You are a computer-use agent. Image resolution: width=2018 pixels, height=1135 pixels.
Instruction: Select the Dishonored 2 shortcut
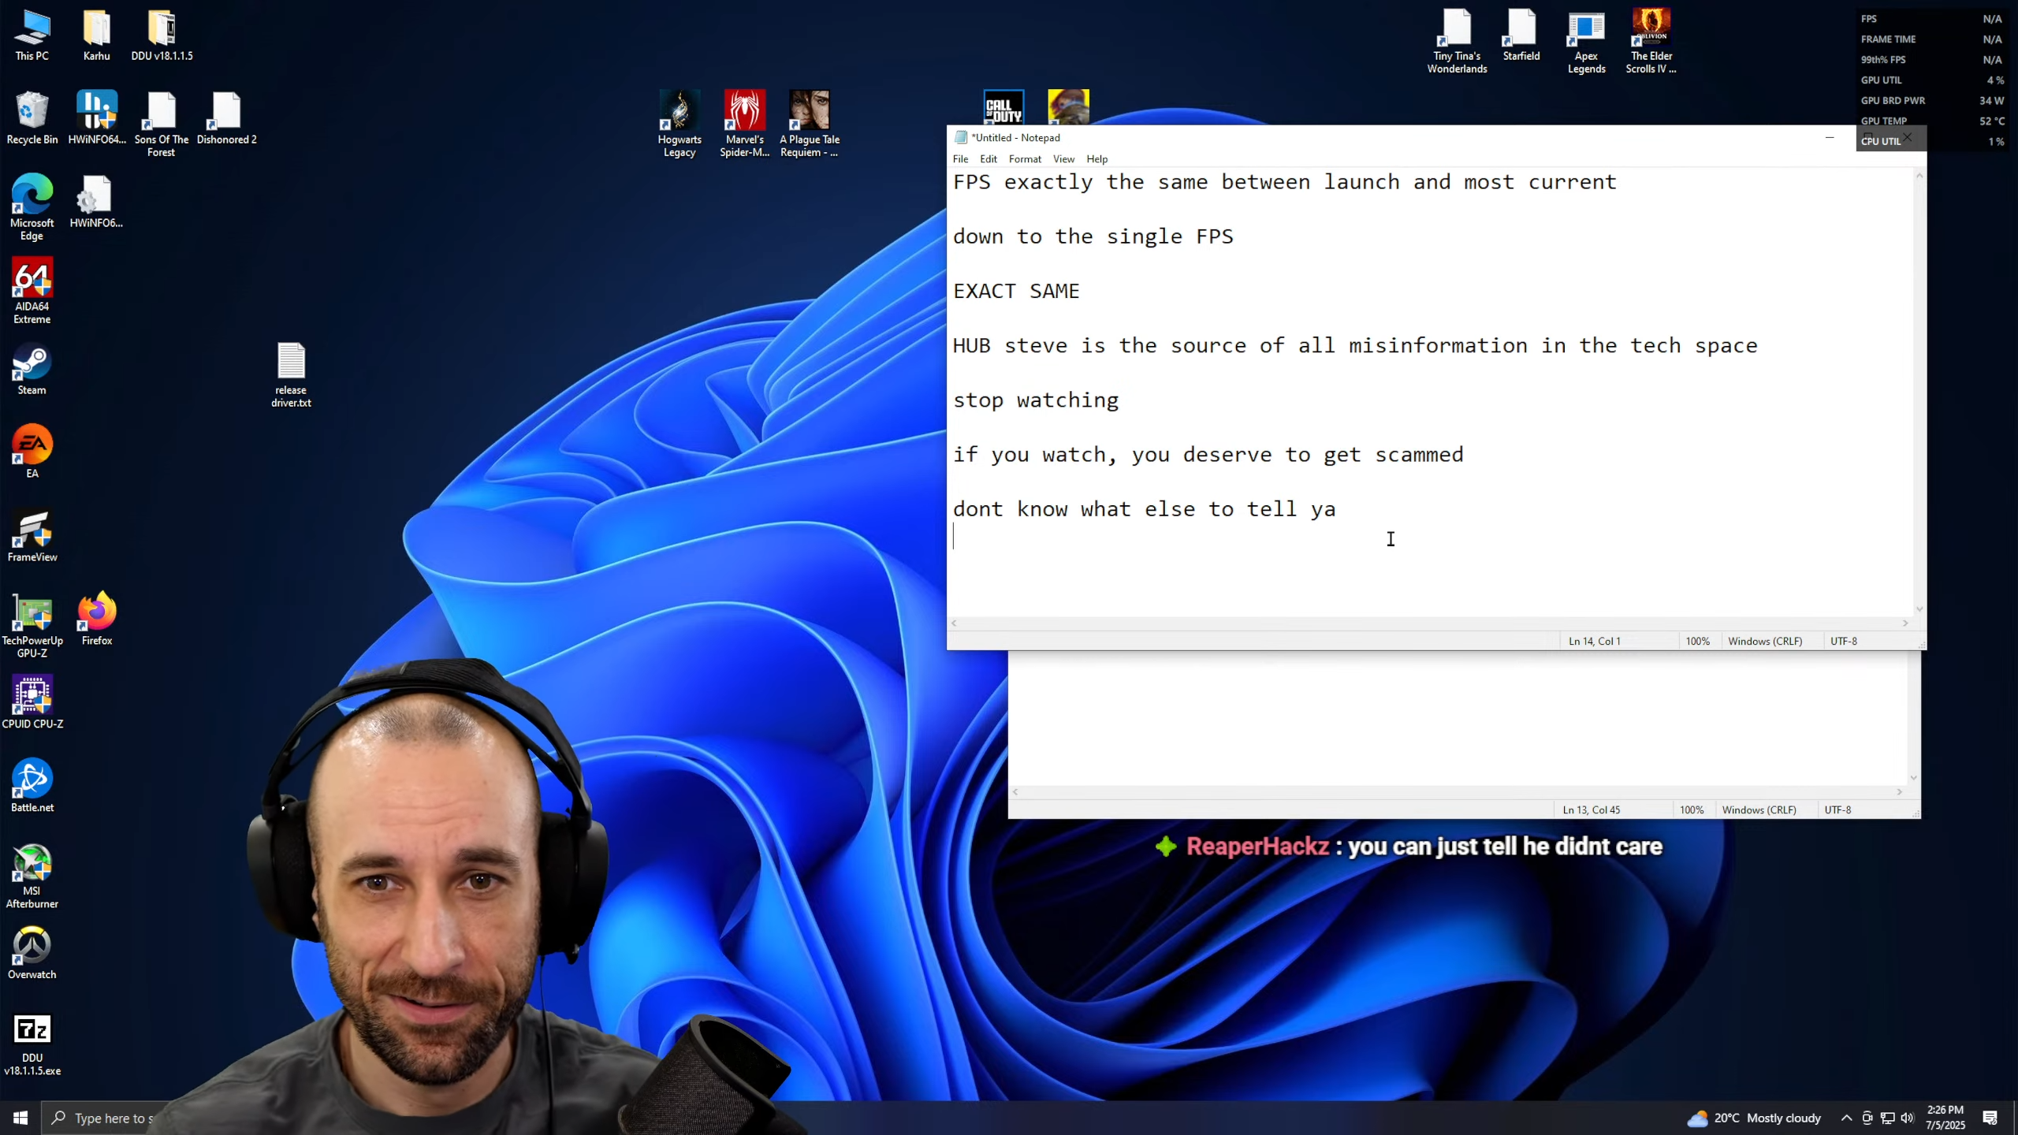click(226, 118)
